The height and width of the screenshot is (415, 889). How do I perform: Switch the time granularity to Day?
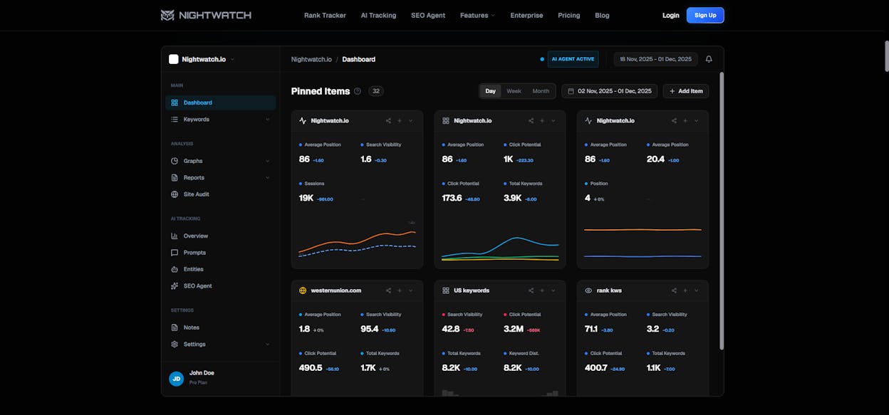[x=491, y=91]
